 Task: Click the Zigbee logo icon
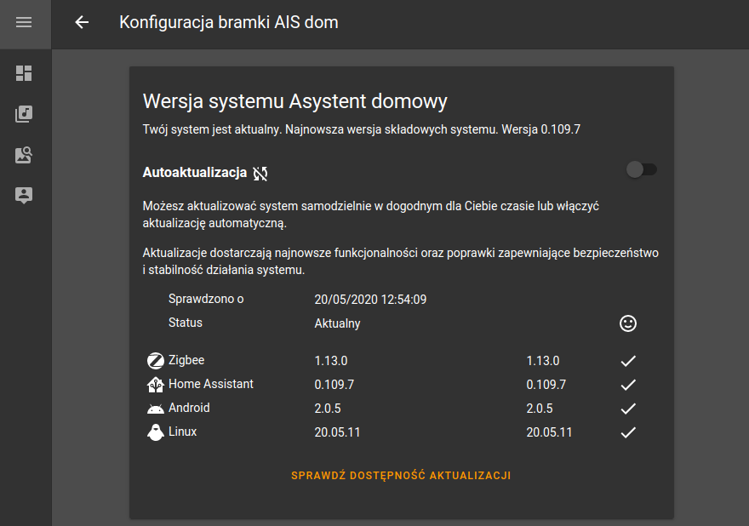[155, 361]
